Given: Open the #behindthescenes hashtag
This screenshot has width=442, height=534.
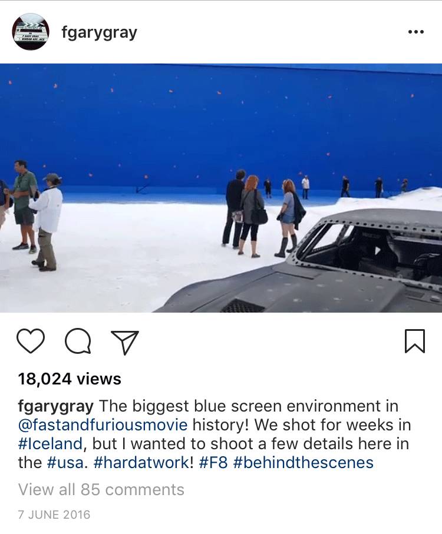Looking at the screenshot, I should 304,463.
